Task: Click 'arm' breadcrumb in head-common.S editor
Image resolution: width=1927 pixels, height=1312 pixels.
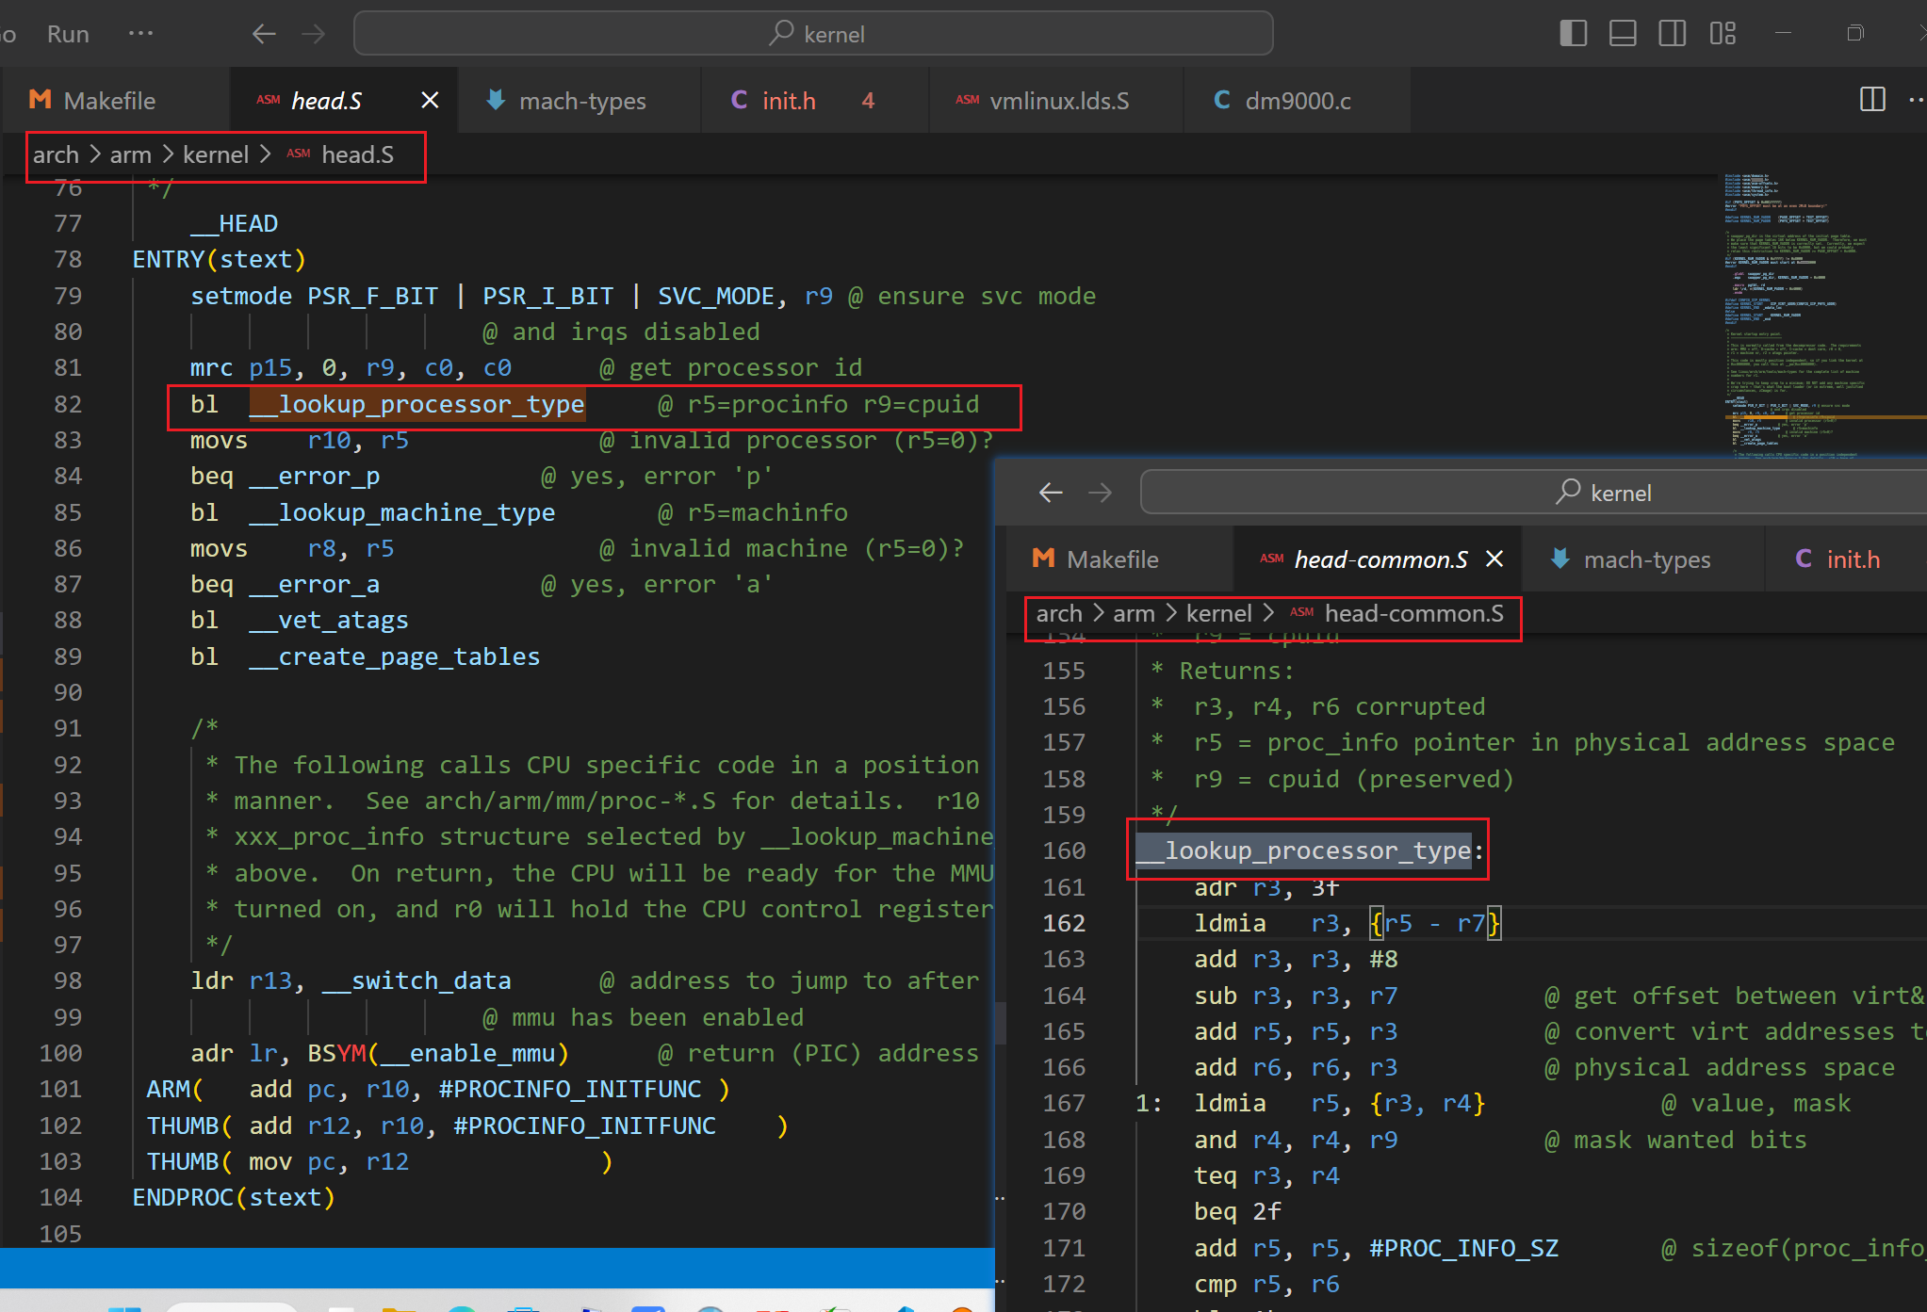Action: tap(1134, 613)
